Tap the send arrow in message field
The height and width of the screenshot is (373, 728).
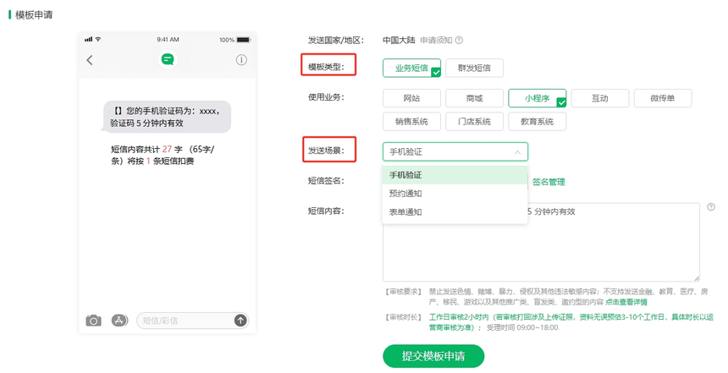[240, 320]
